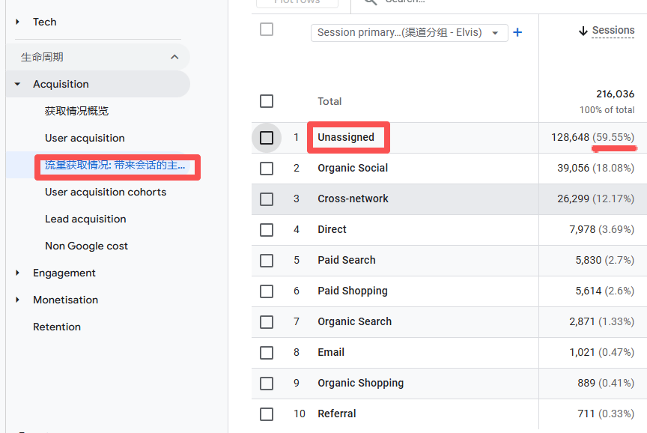Click the plus icon to add dimension
This screenshot has height=433, width=647.
point(517,32)
